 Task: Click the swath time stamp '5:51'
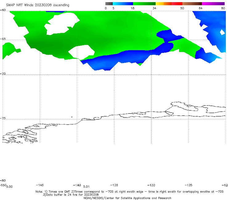coord(86,187)
